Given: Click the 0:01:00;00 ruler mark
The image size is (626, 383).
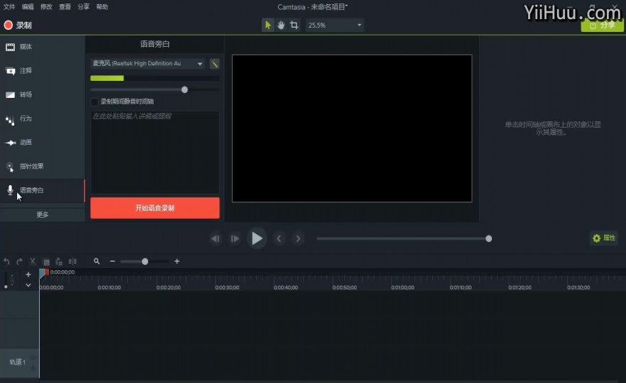Looking at the screenshot, I should tap(403, 287).
